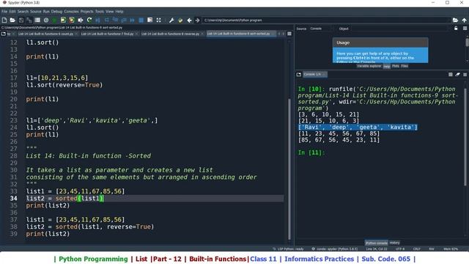Click the browse tabs icon in console pane

tap(299, 74)
